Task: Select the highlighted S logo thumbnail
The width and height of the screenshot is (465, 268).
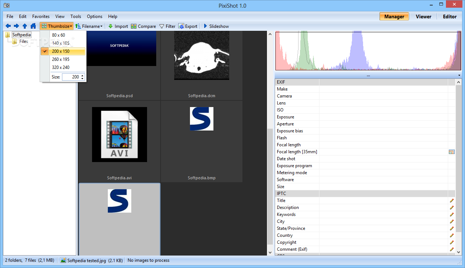Action: [x=119, y=219]
